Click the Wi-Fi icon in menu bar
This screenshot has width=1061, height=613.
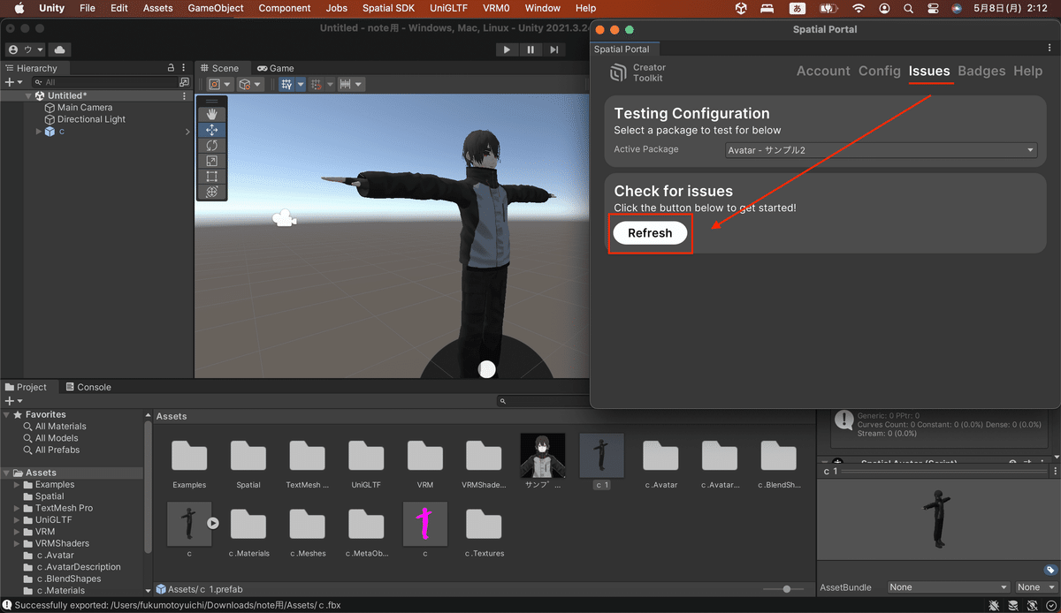tap(859, 8)
